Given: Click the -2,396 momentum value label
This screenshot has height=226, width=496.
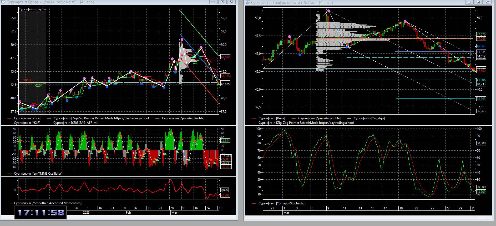Looking at the screenshot, I should pyautogui.click(x=225, y=195).
